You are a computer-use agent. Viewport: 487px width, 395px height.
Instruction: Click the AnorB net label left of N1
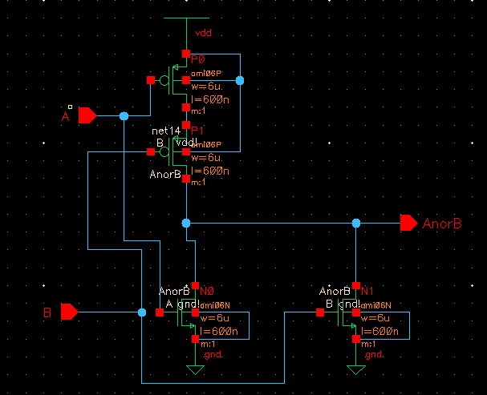point(335,291)
